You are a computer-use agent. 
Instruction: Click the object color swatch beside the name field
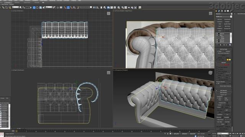pyautogui.click(x=231, y=14)
